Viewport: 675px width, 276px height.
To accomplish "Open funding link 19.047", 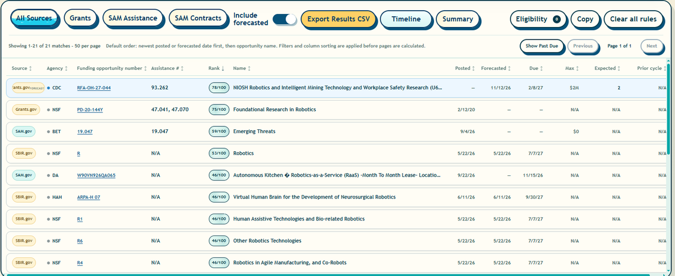I will point(85,132).
